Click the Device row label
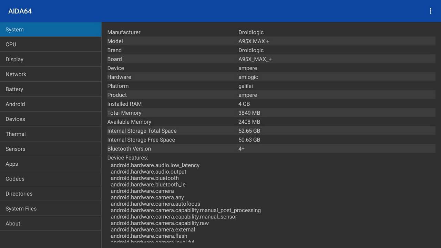The width and height of the screenshot is (441, 248). point(115,68)
